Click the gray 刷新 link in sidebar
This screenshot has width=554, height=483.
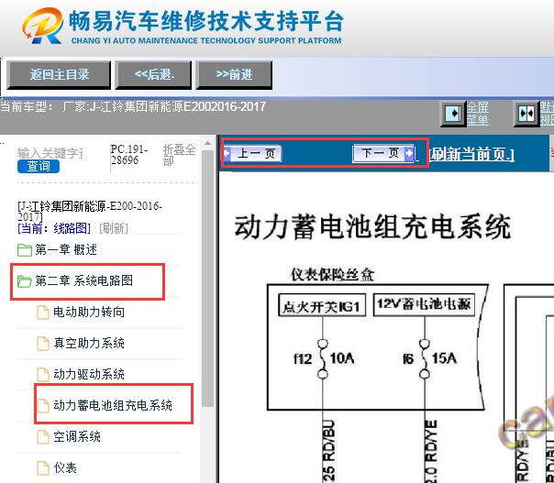point(114,228)
